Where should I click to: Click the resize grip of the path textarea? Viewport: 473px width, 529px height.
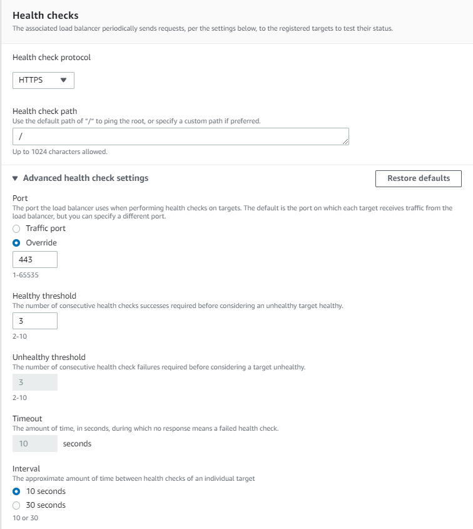345,141
